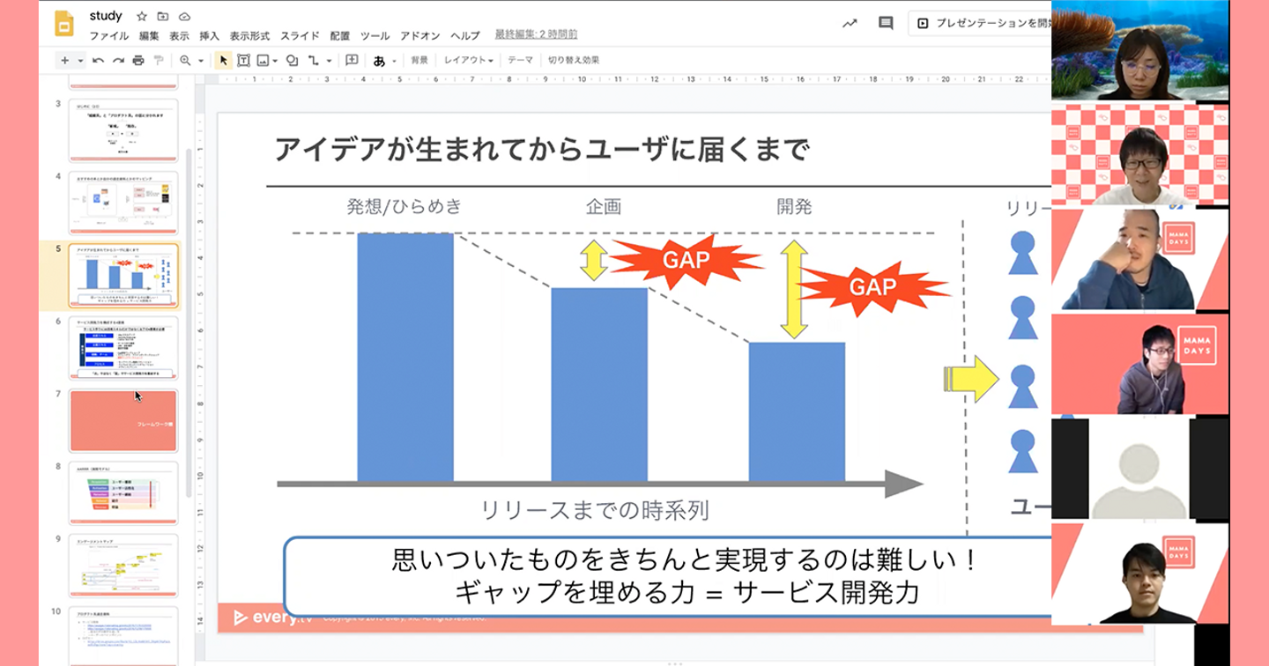Image resolution: width=1269 pixels, height=666 pixels.
Task: Select the shape tool
Action: pos(292,61)
